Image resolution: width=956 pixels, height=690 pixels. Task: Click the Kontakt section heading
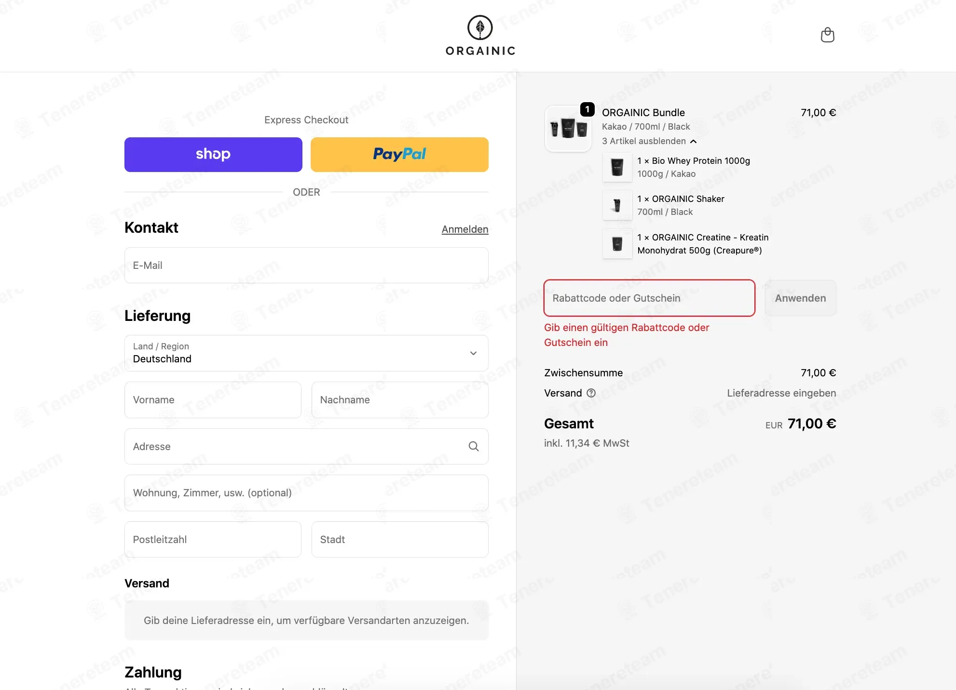tap(151, 228)
